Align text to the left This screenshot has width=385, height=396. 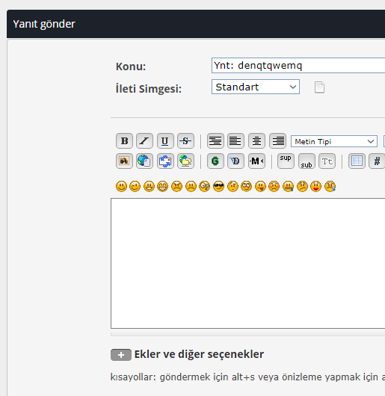[235, 140]
